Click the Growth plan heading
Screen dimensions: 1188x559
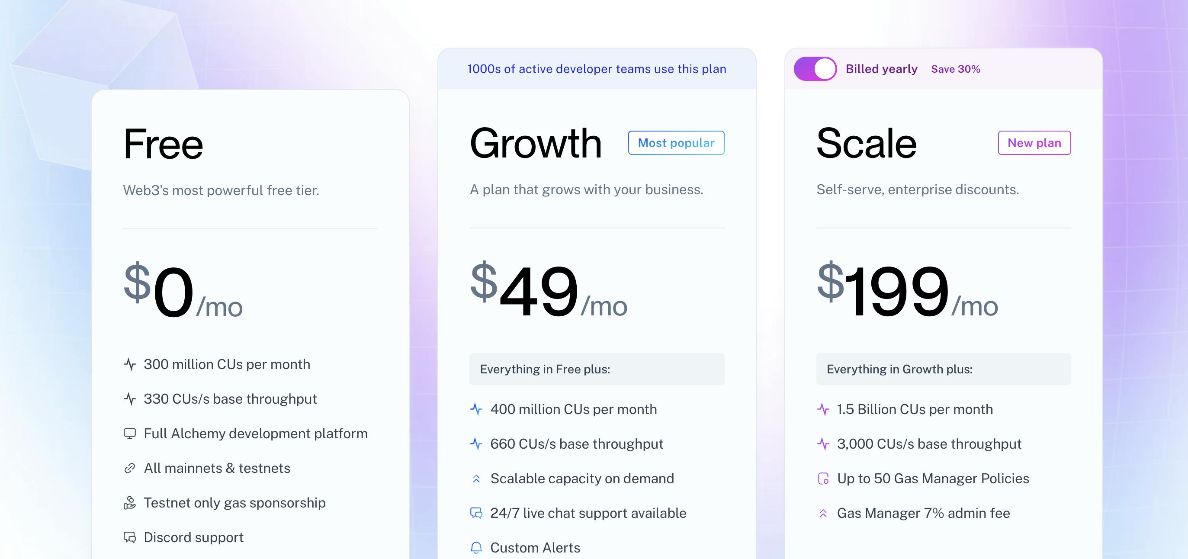tap(536, 144)
